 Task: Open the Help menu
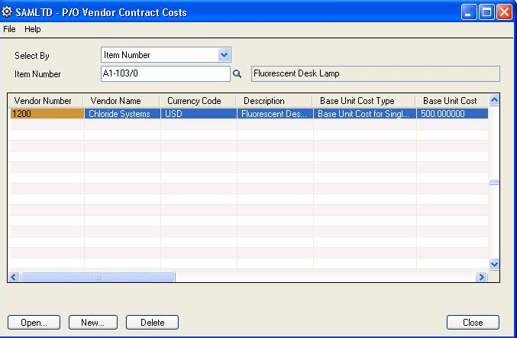point(32,29)
